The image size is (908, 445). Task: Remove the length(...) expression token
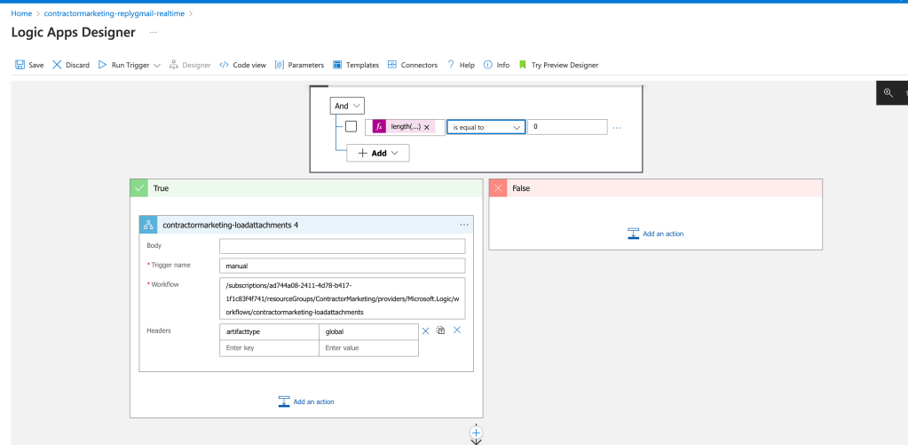(427, 128)
